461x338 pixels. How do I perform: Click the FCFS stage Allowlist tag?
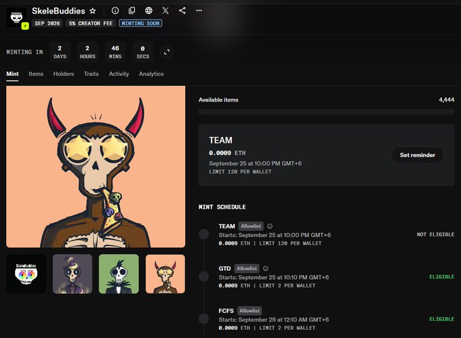249,311
